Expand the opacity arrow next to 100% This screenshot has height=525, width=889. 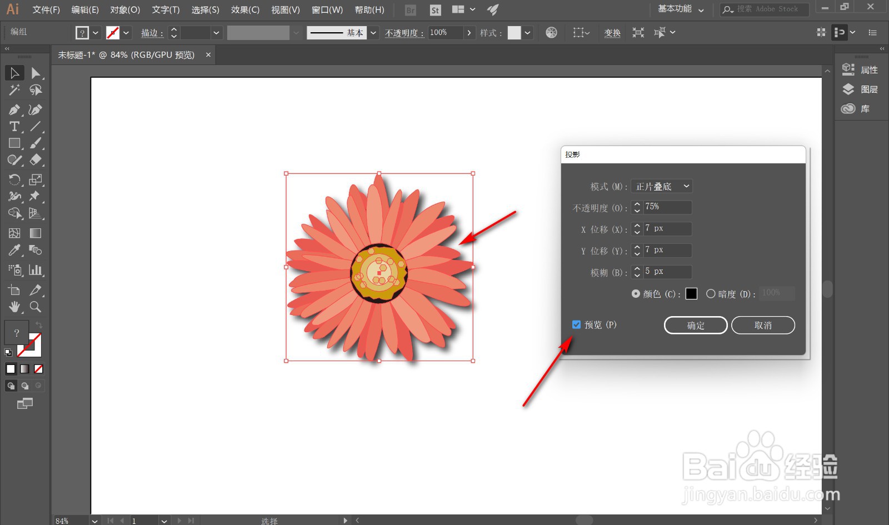pos(470,33)
